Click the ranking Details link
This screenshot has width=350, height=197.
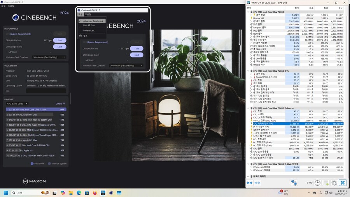[x=60, y=104]
